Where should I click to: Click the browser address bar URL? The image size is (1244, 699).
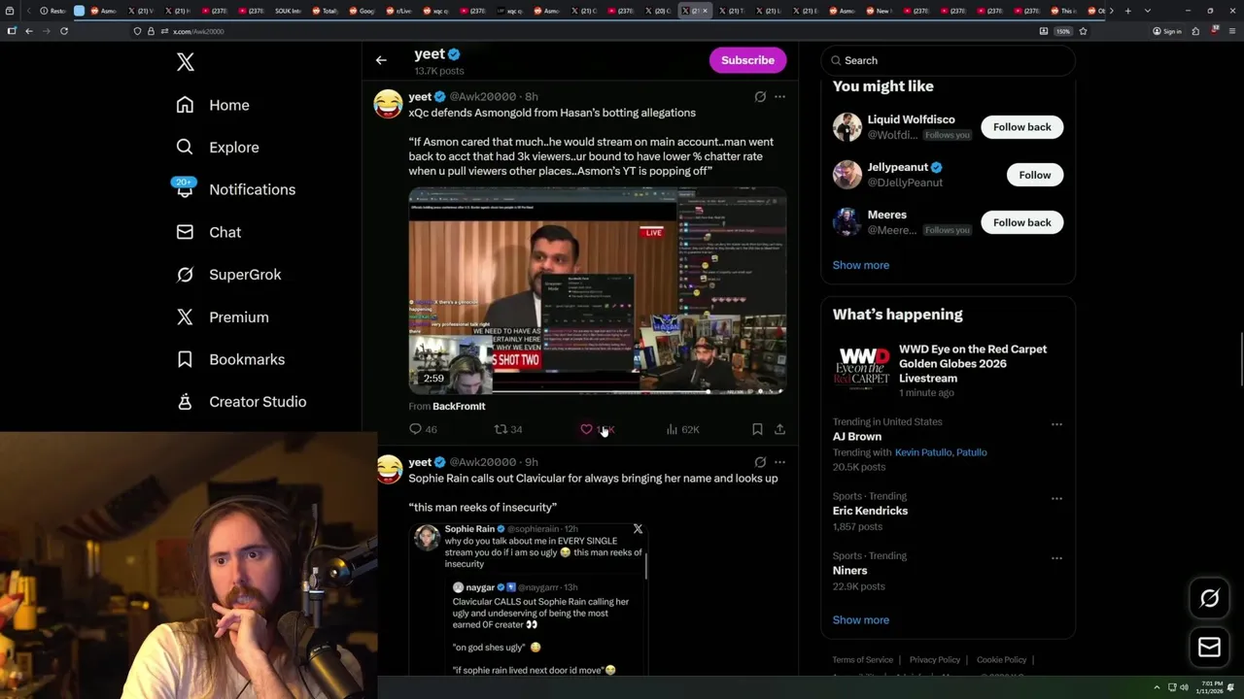coord(198,31)
